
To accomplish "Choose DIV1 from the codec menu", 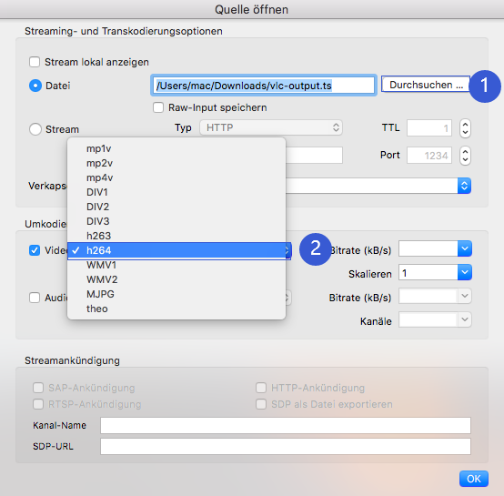I will (x=176, y=192).
